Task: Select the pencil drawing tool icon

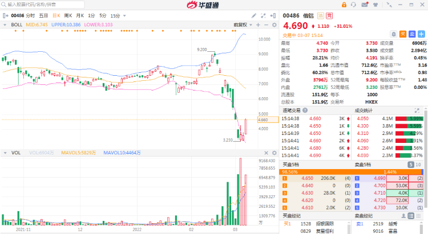Action: point(254,16)
